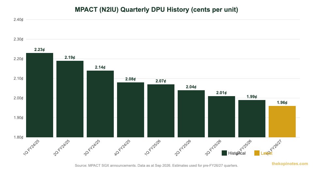Screen dimensions: 313x170
Task: Click the 2.40¢ y-axis label
Action: [x=18, y=20]
